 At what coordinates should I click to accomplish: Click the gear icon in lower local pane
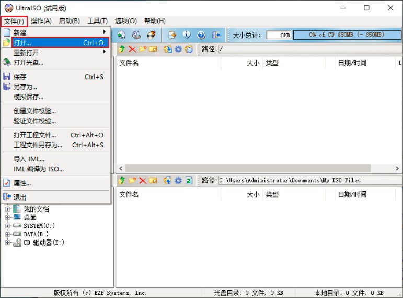(178, 180)
